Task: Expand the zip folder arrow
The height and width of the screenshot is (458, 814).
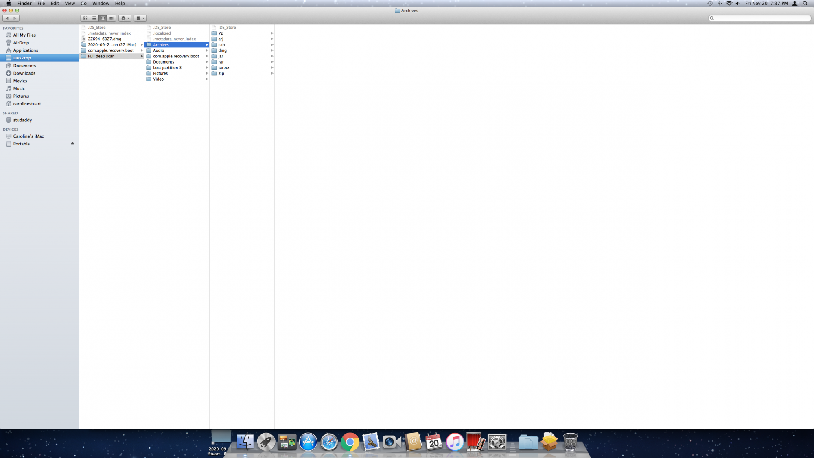Action: click(272, 74)
